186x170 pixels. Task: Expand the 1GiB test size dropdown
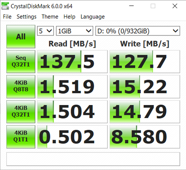coord(75,31)
